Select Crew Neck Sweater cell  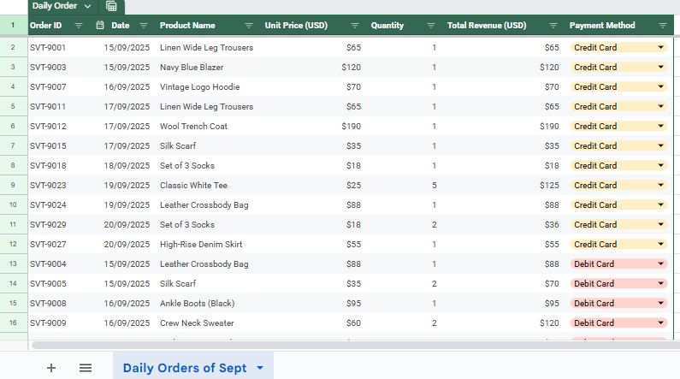(197, 323)
